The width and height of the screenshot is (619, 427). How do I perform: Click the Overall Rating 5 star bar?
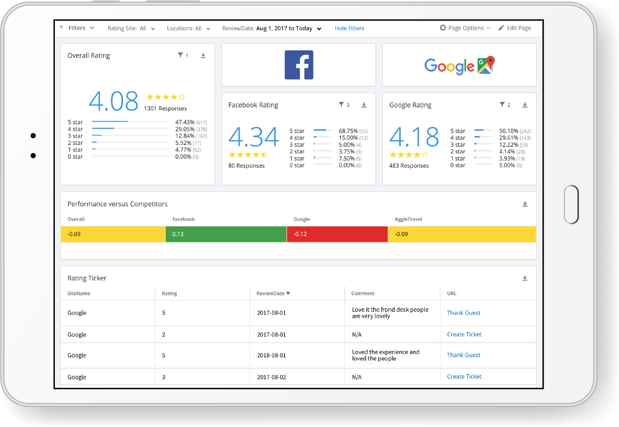click(130, 121)
